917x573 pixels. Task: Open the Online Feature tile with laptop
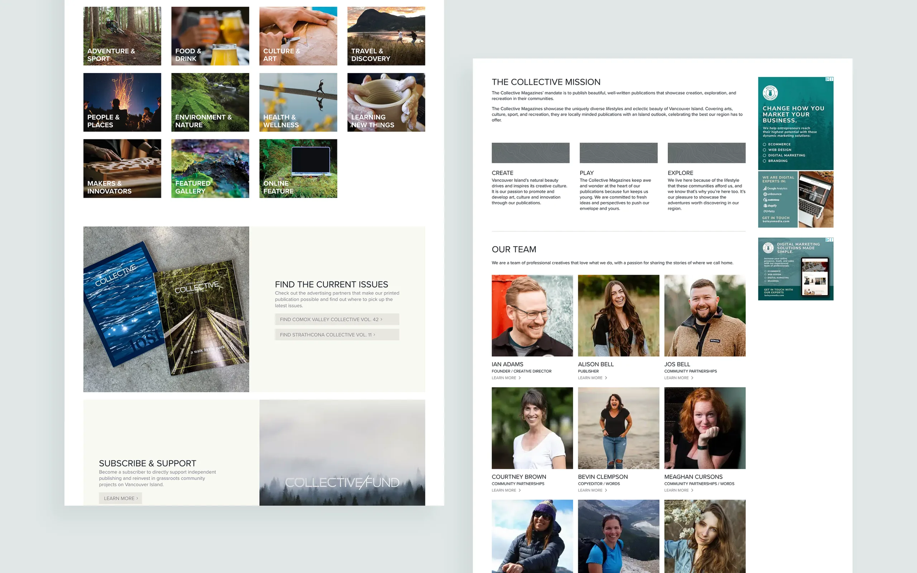coord(298,168)
